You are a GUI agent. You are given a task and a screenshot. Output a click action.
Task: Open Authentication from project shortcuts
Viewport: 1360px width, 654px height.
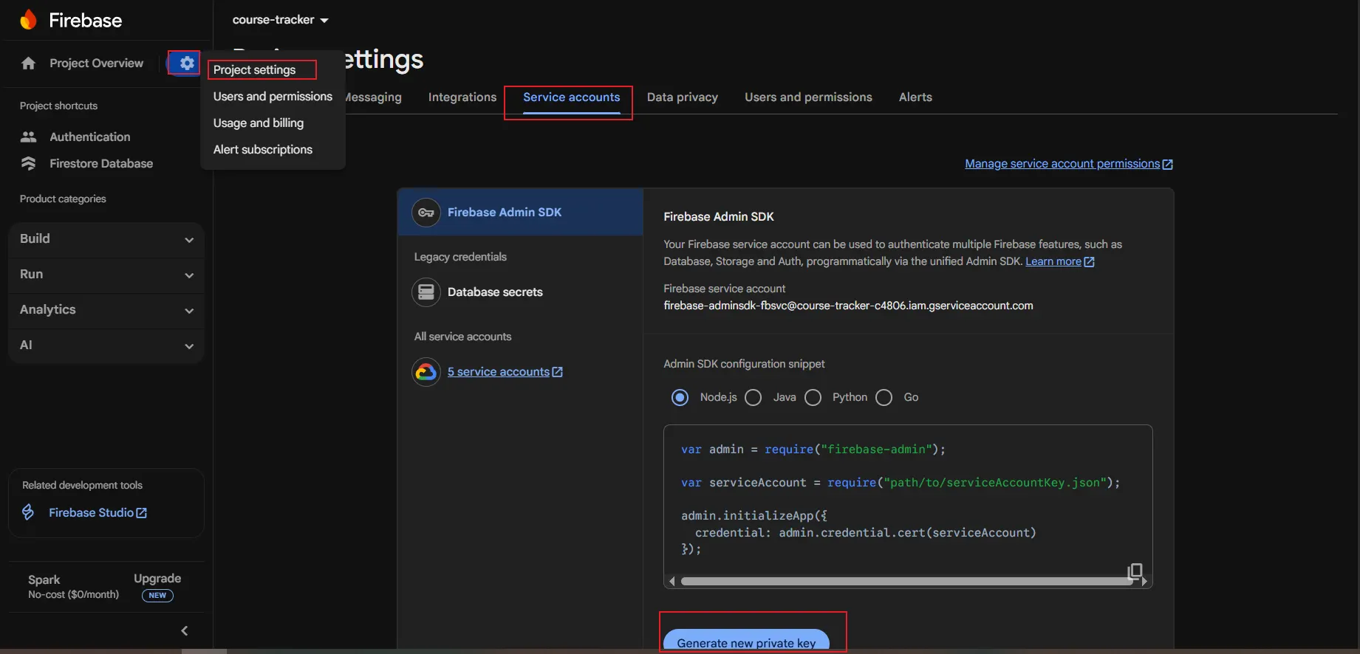[x=89, y=137]
